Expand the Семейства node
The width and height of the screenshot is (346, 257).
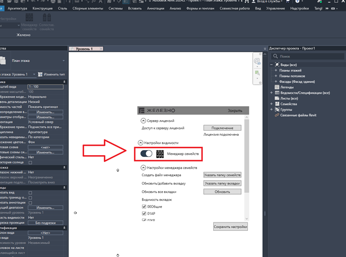click(272, 104)
